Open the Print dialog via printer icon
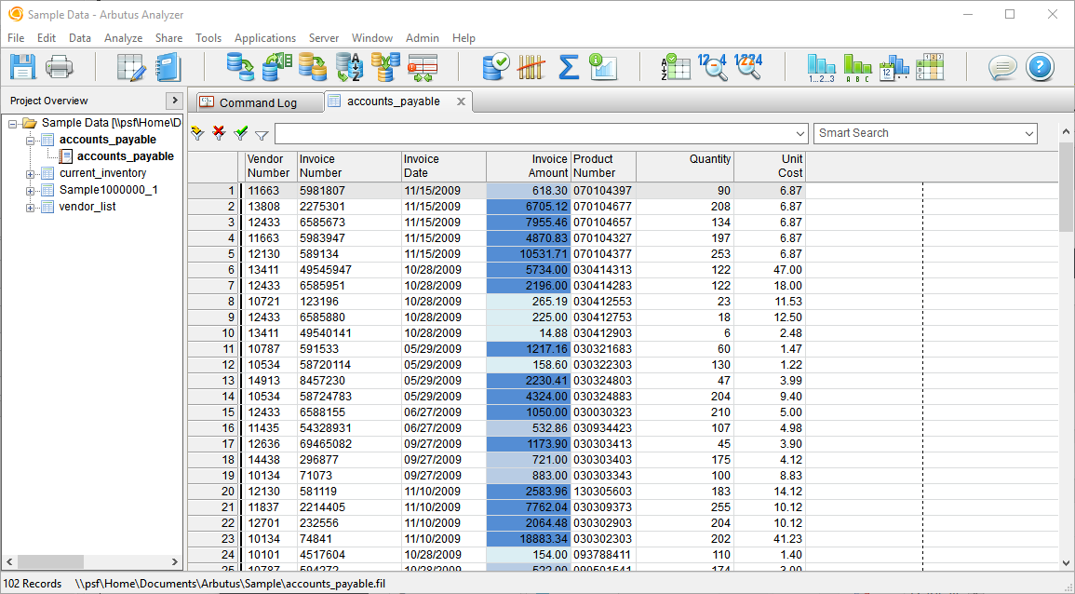Image resolution: width=1075 pixels, height=594 pixels. coord(59,66)
